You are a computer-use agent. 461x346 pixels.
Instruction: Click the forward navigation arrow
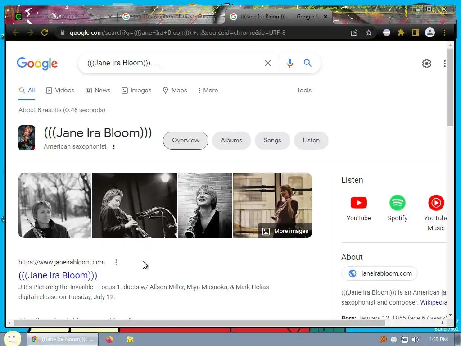30,32
